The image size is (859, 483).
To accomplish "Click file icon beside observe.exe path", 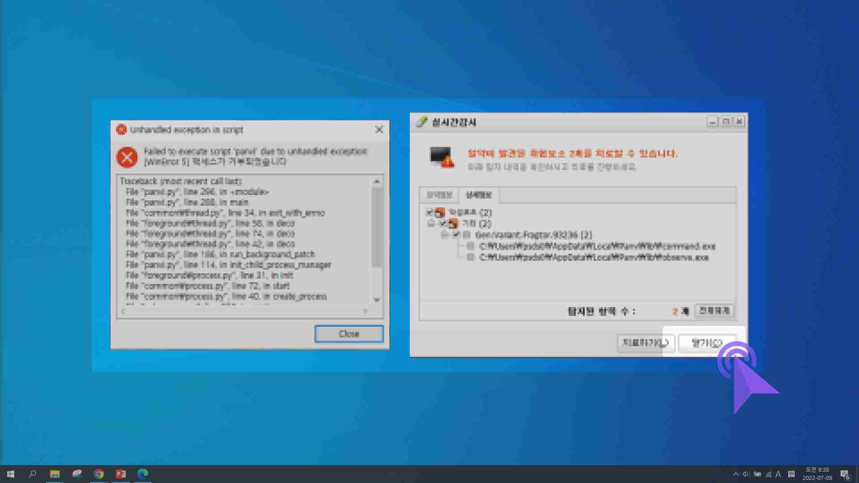I will coord(470,258).
